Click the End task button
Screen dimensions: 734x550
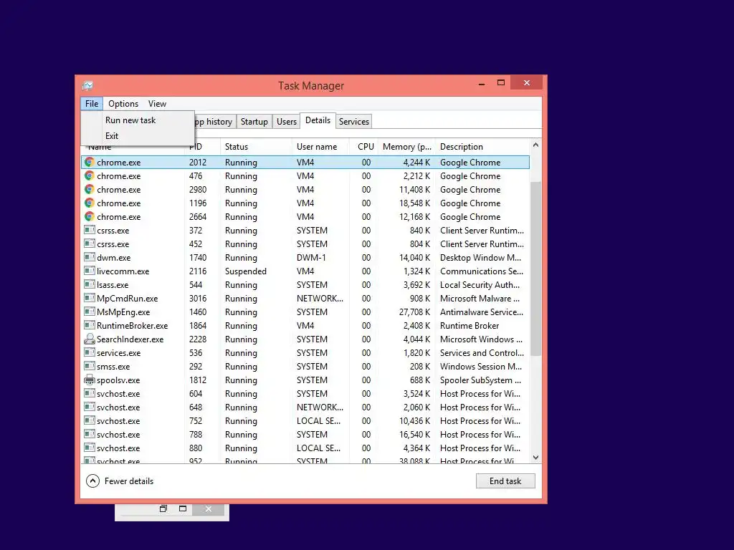505,481
